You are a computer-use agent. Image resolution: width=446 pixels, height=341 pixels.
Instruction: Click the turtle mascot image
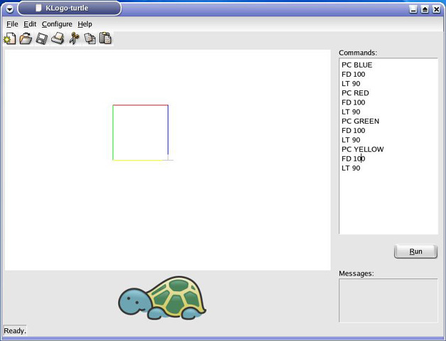[x=162, y=298]
